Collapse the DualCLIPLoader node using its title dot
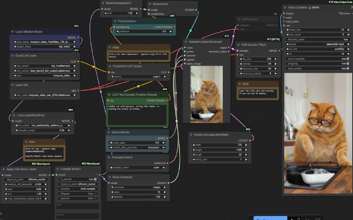The width and height of the screenshot is (353, 220). pyautogui.click(x=12, y=56)
